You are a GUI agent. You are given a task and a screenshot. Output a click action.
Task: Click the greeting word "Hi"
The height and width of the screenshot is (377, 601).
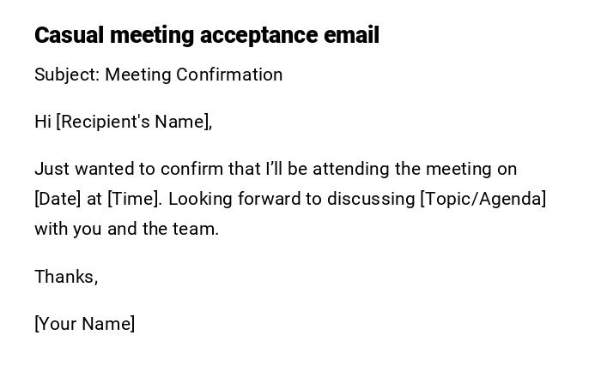[43, 122]
